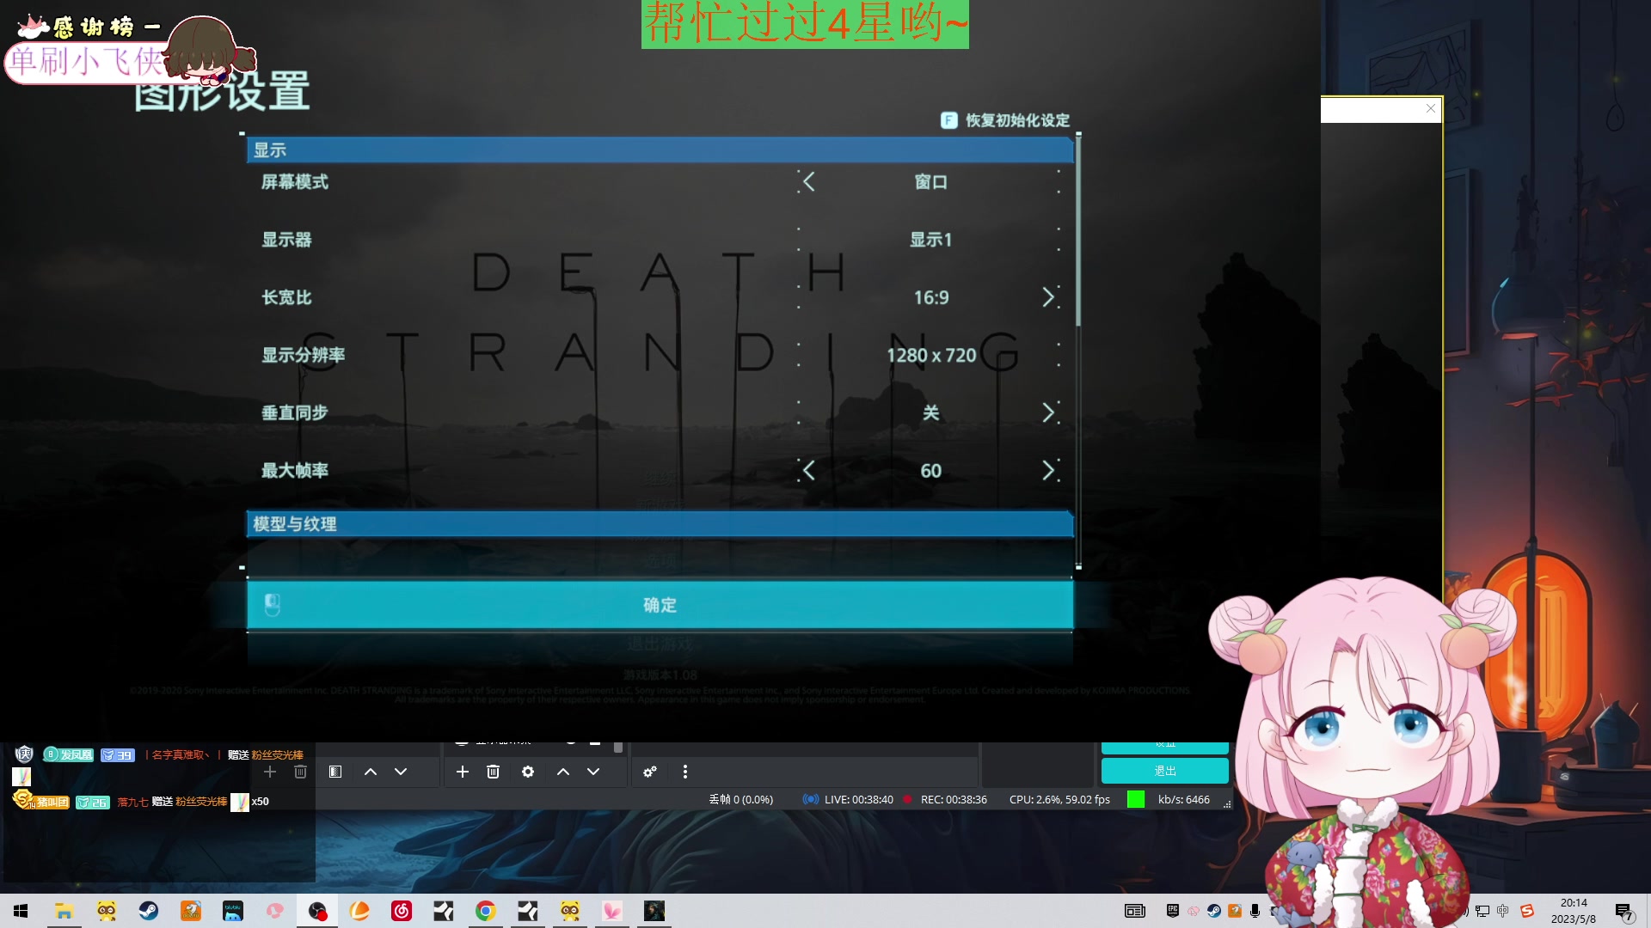Image resolution: width=1651 pixels, height=928 pixels.
Task: Add a source with the white plus icon
Action: pyautogui.click(x=463, y=772)
